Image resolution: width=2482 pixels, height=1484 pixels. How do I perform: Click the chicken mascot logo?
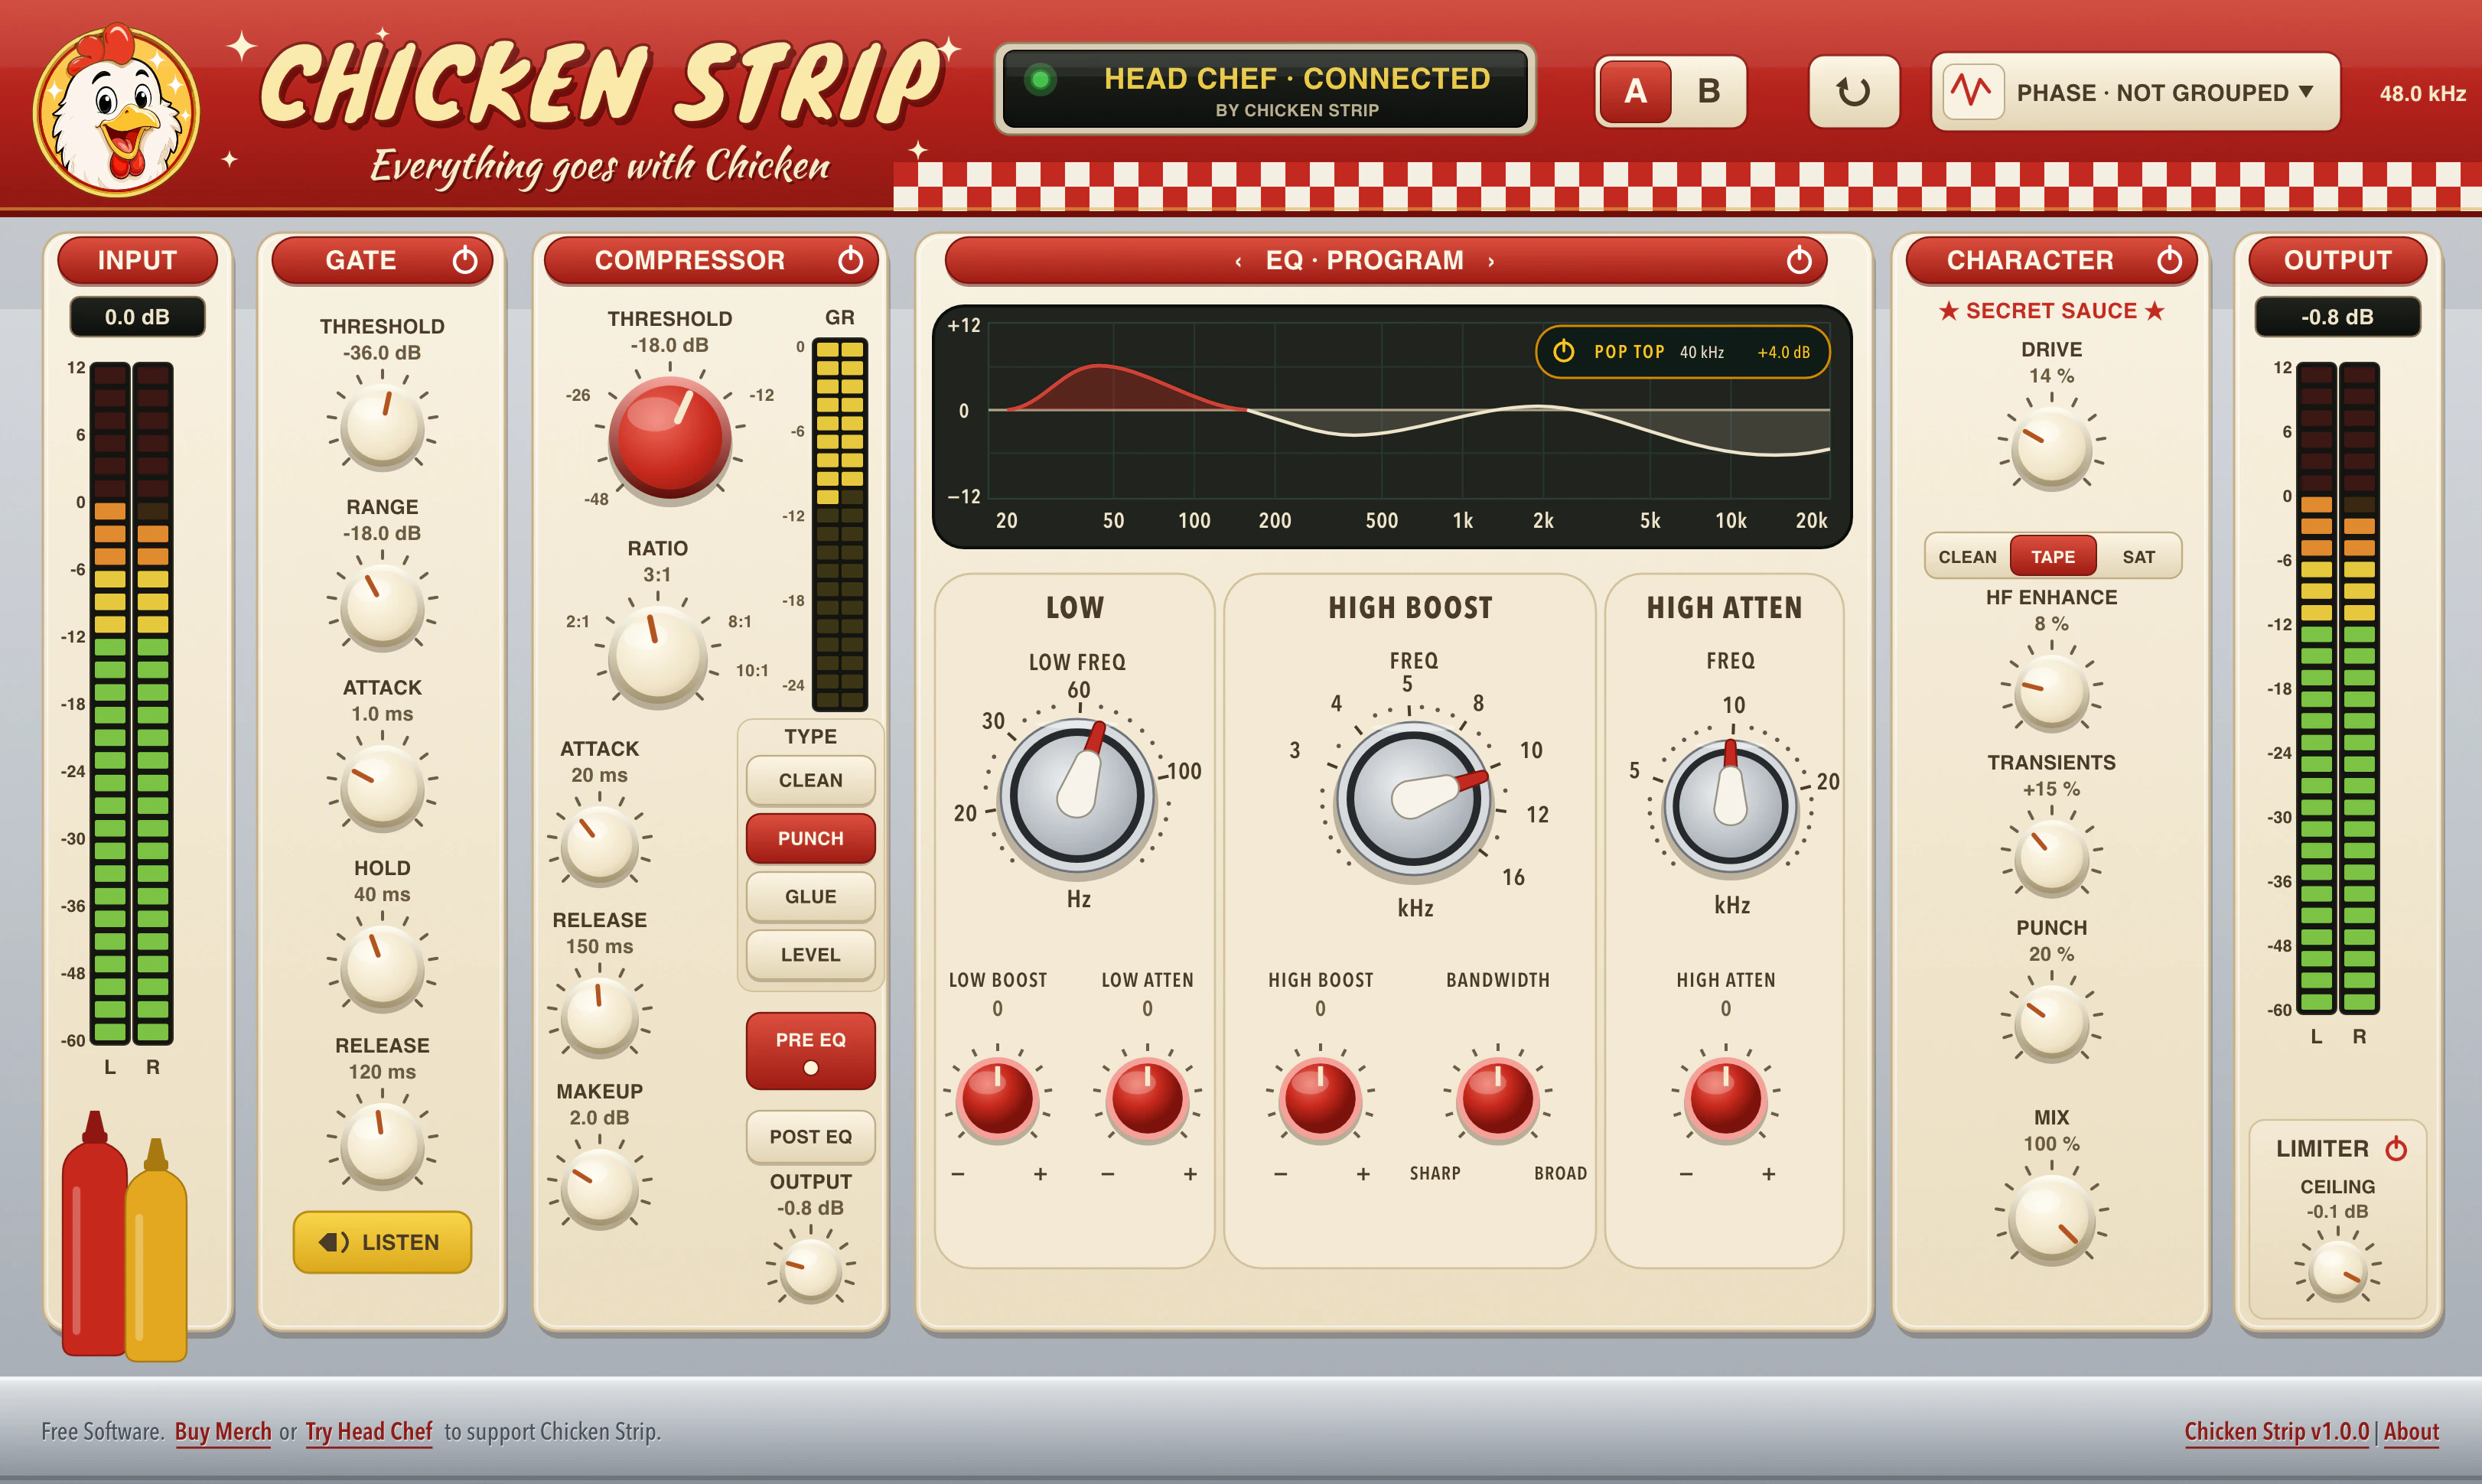117,110
